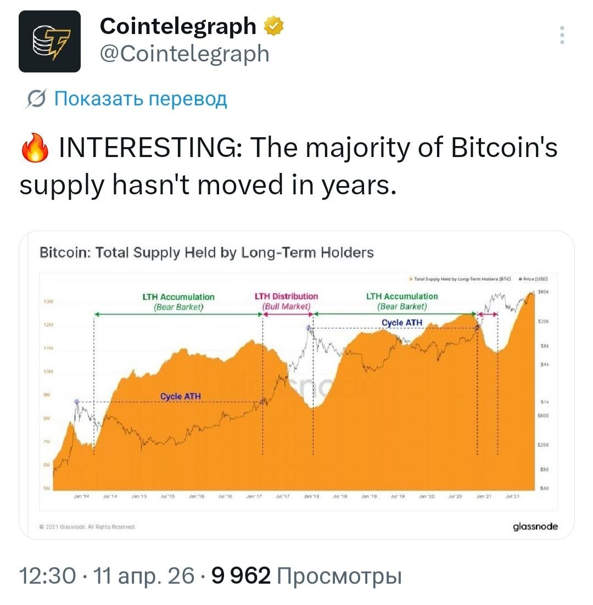593x605 pixels.
Task: Click the Показать перевод link
Action: coord(141,99)
